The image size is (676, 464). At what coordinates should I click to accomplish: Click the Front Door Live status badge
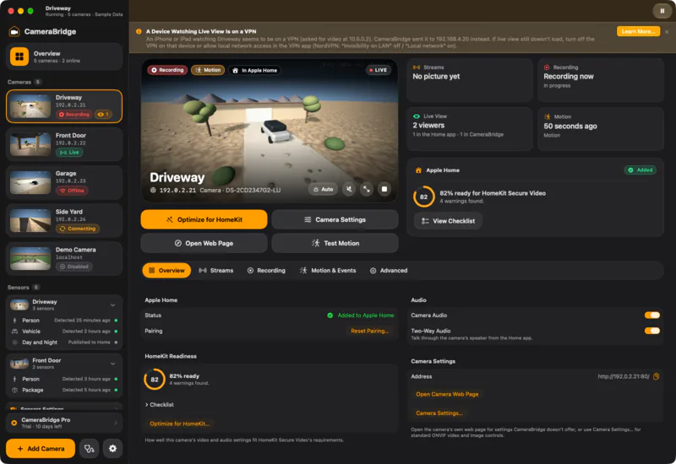coord(69,153)
